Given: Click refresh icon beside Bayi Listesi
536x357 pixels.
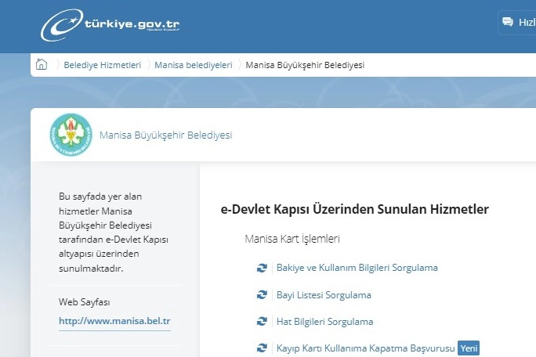Looking at the screenshot, I should click(262, 294).
